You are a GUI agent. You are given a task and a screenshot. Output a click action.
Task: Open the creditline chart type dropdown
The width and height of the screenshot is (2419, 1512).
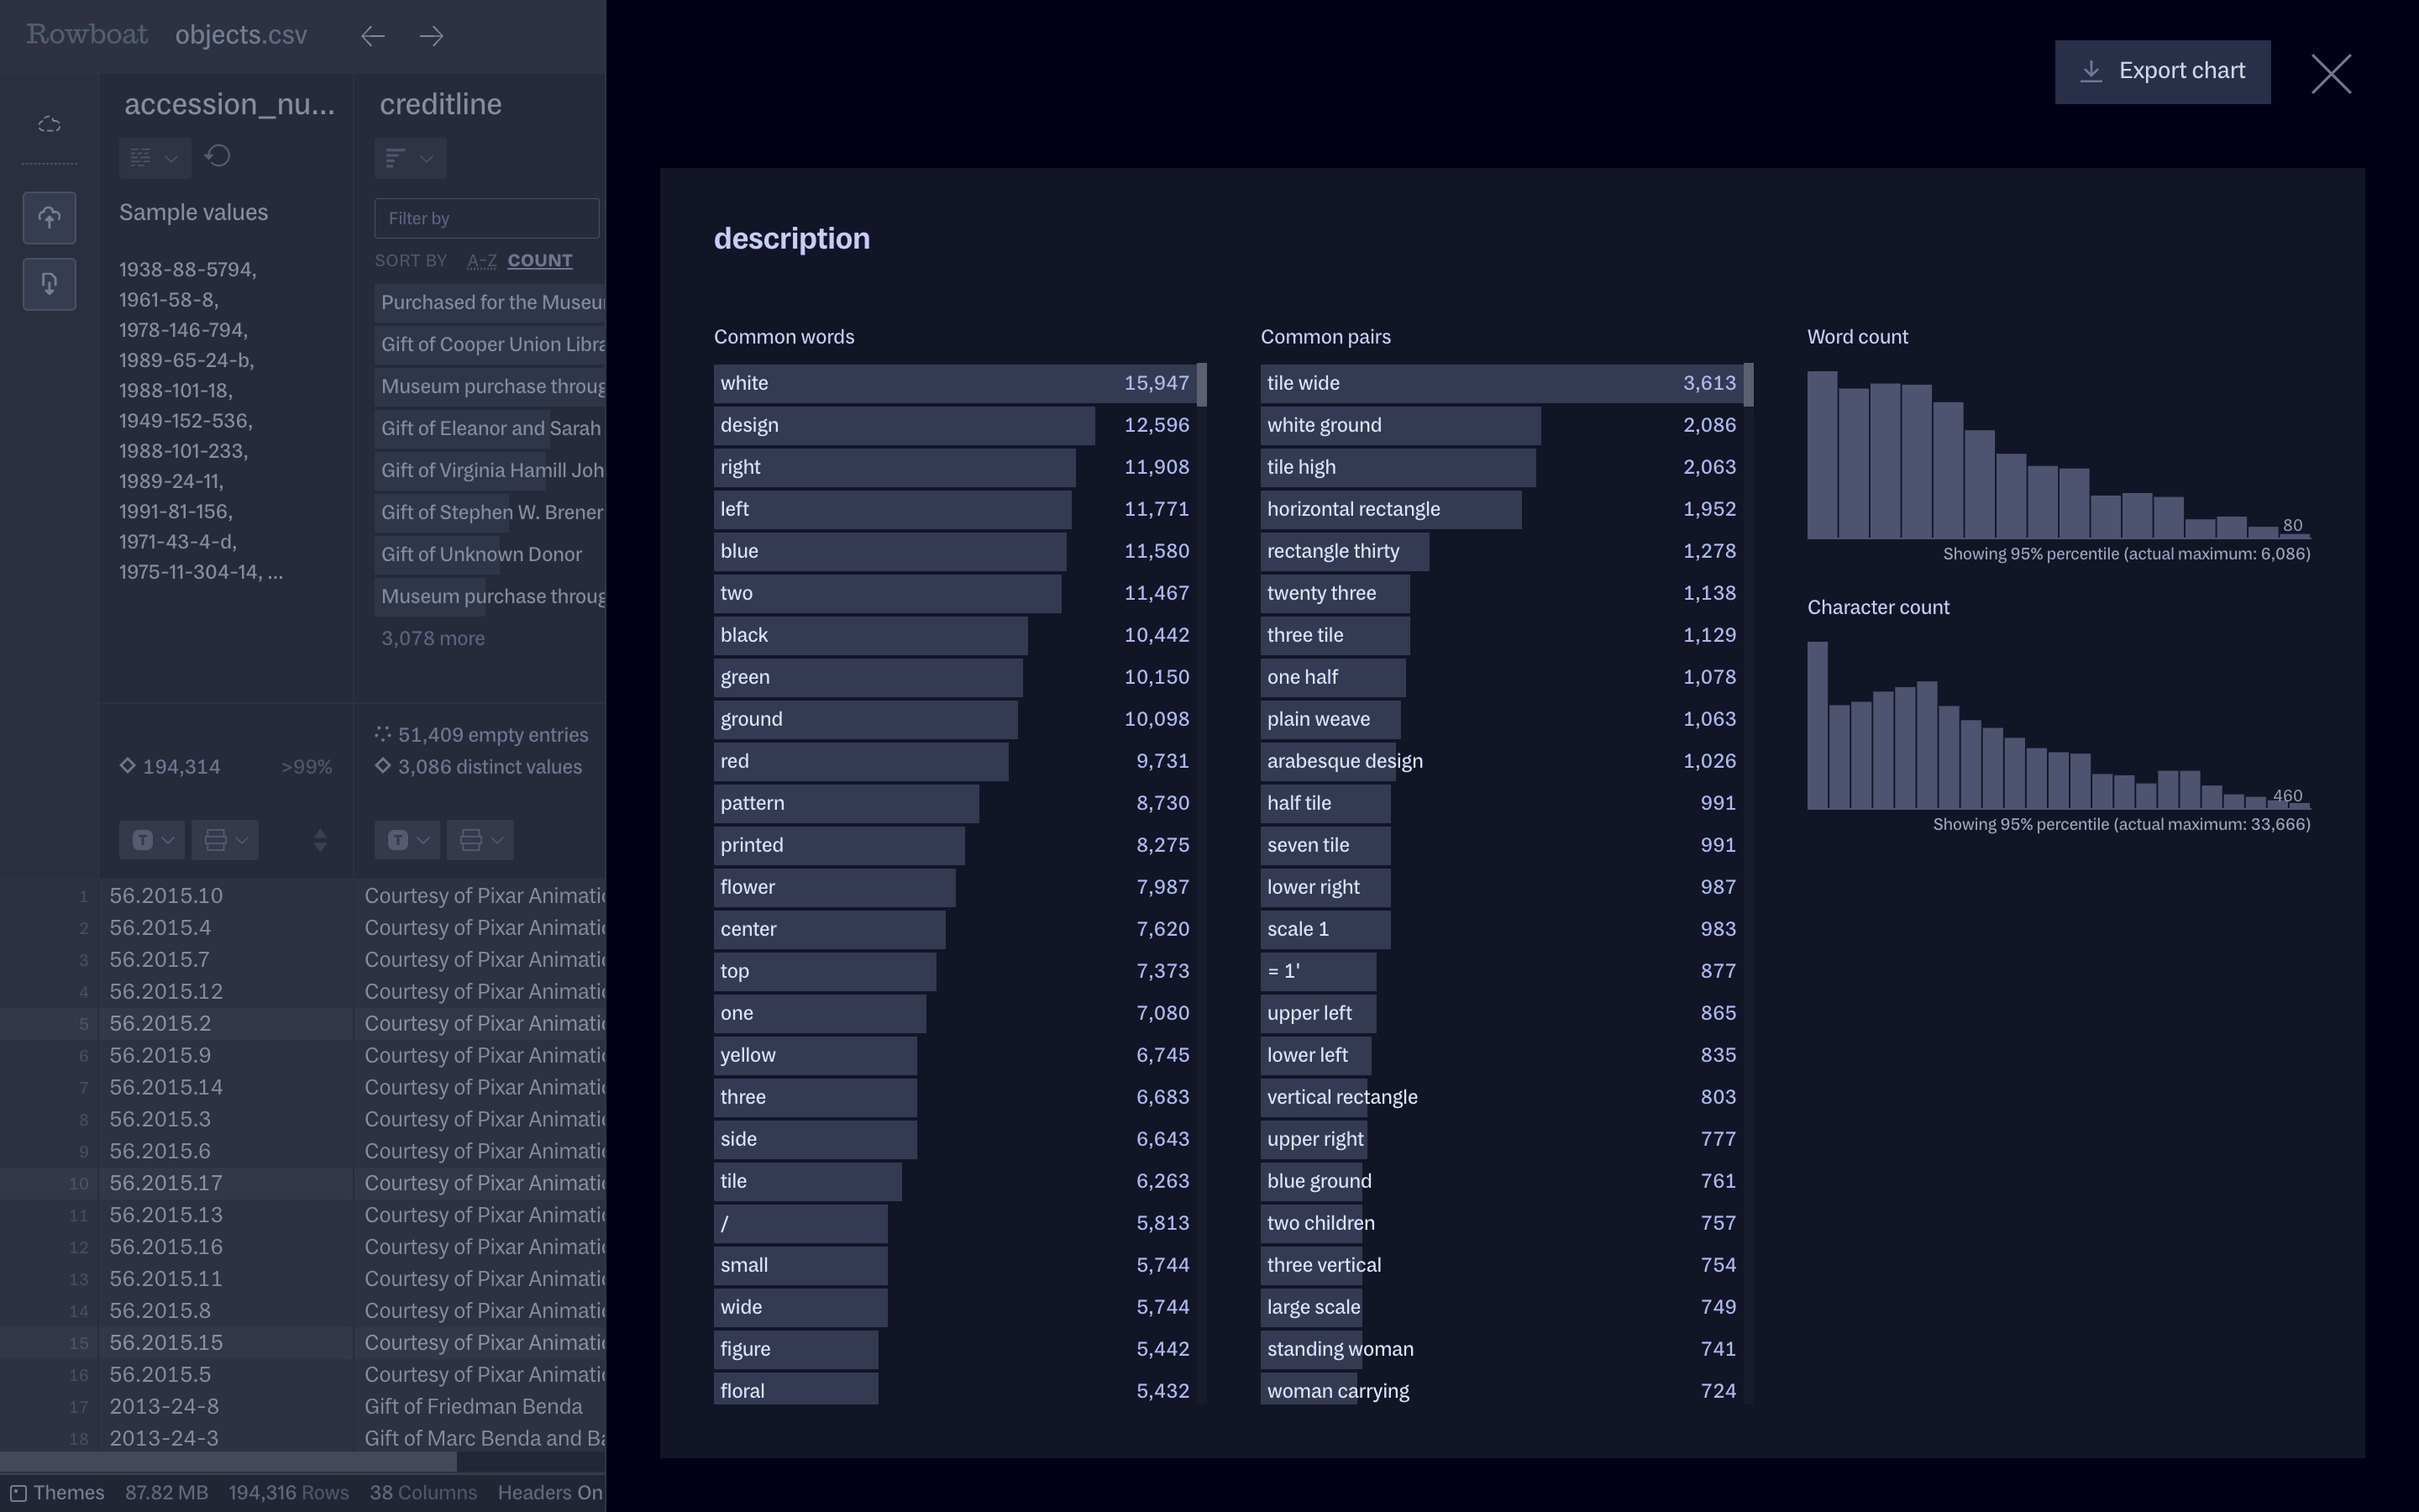410,158
